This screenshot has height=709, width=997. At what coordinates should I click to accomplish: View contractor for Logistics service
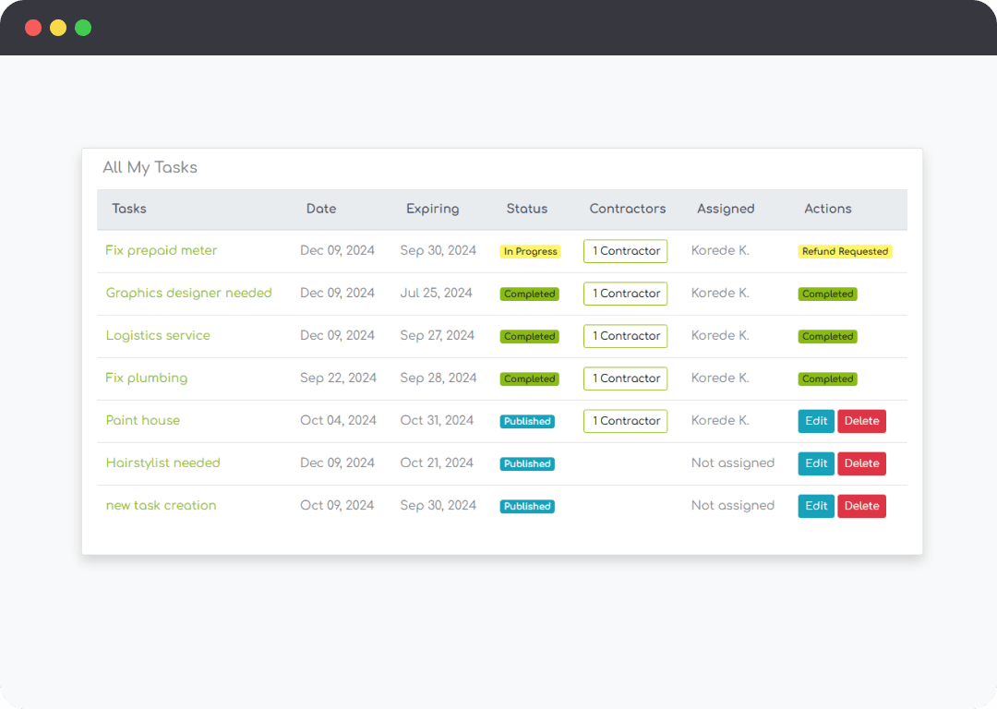click(x=626, y=336)
